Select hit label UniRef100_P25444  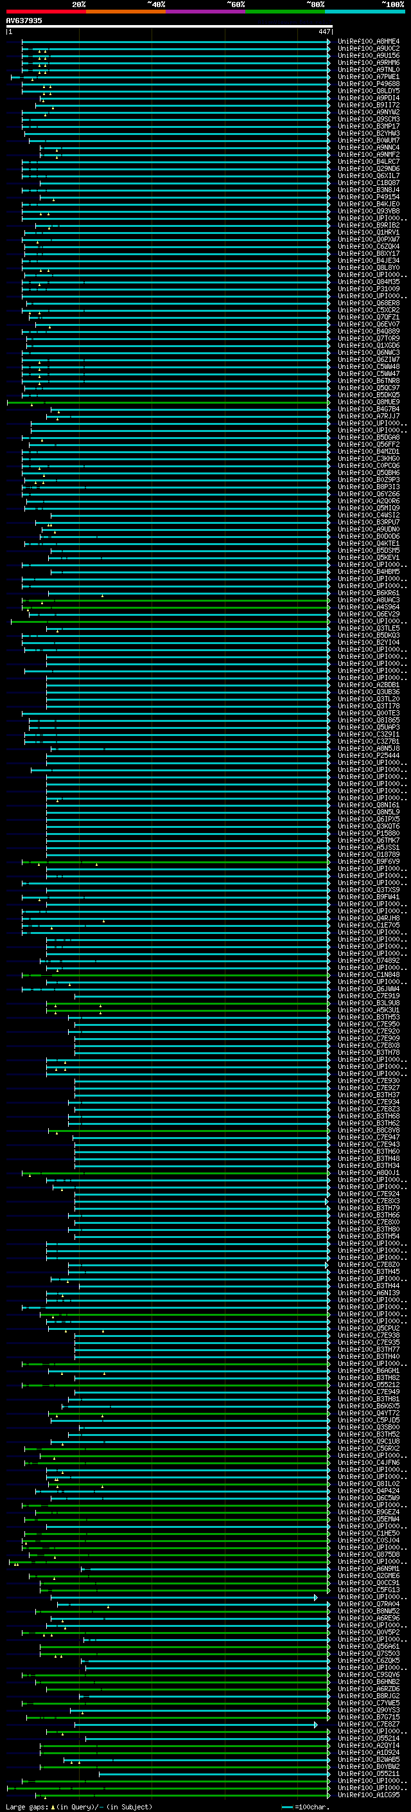coord(369,755)
